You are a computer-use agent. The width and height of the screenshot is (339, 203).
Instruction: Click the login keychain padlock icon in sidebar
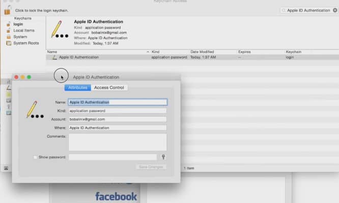pos(9,24)
